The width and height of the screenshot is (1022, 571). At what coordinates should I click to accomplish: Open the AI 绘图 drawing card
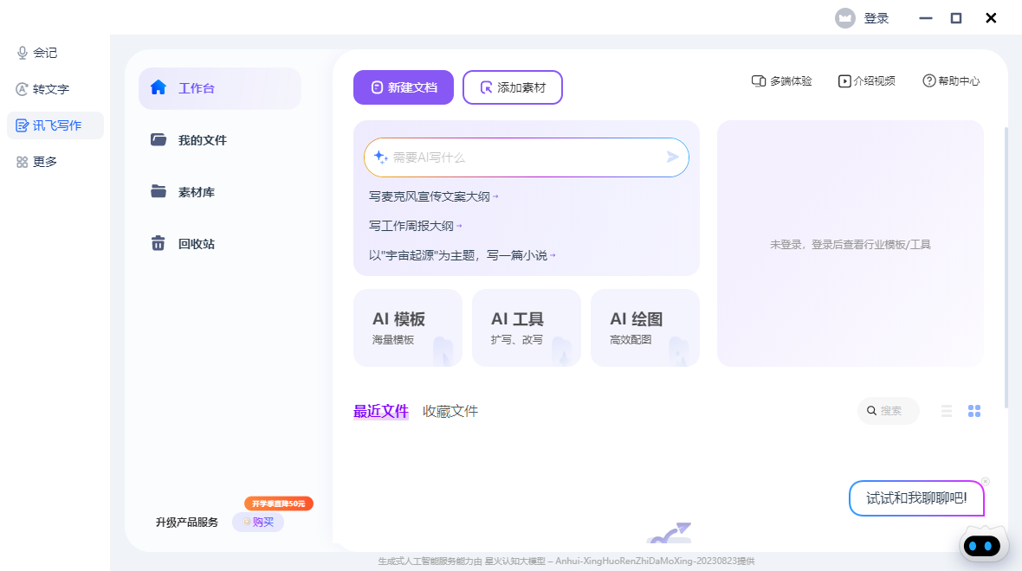(x=644, y=327)
